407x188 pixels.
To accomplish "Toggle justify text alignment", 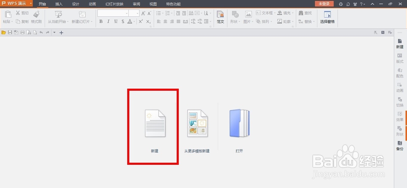I will tap(178, 22).
